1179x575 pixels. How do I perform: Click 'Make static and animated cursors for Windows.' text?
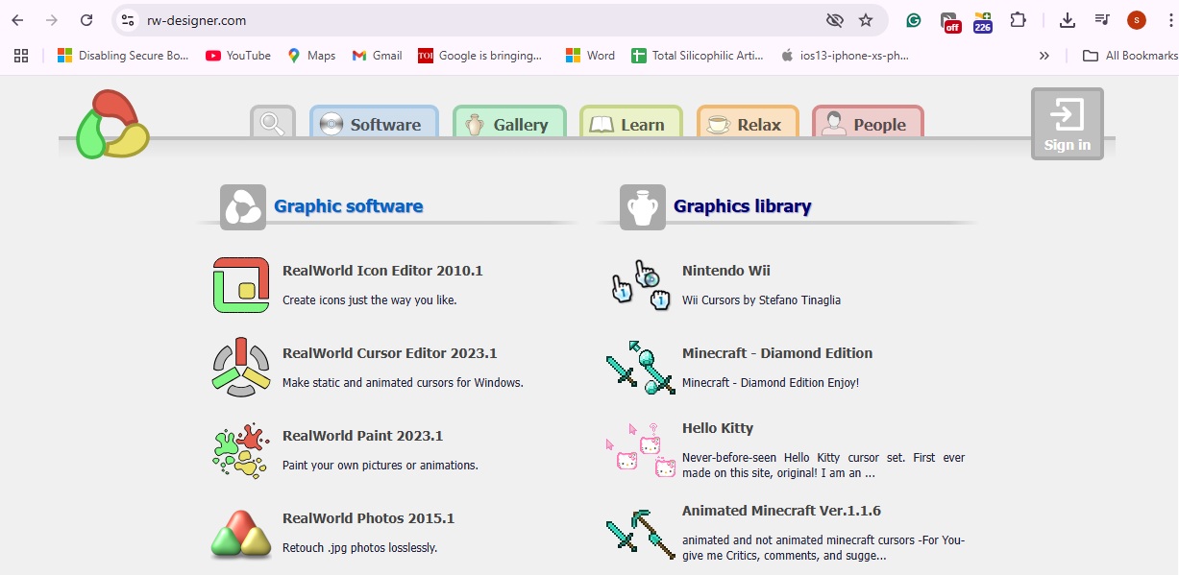[403, 383]
